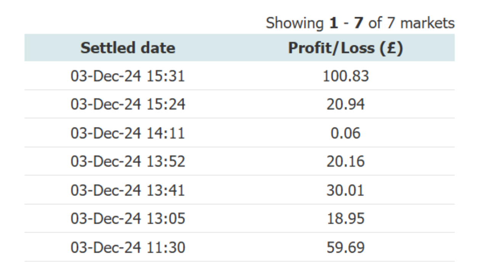Select the 03-Dec-24 13:52 settled date
Screen dimensions: 488x274
pos(128,161)
